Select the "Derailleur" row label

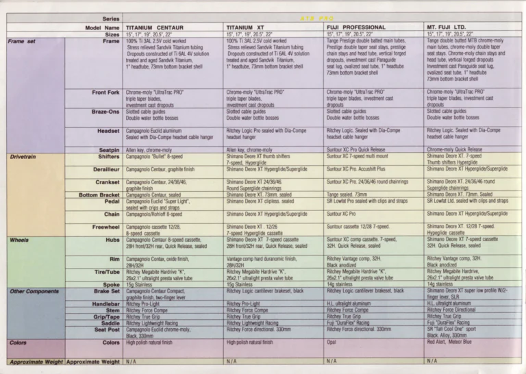(x=106, y=169)
